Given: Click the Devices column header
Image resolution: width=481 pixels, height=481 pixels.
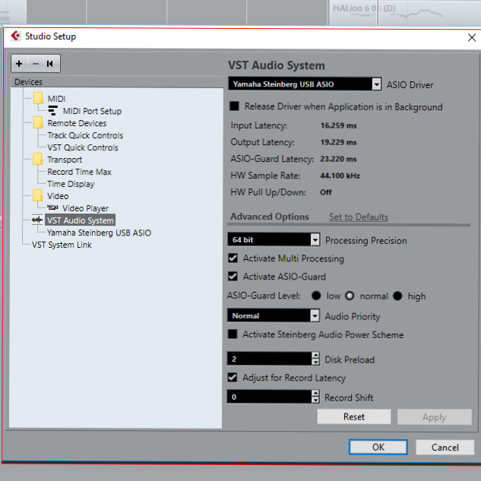Looking at the screenshot, I should pyautogui.click(x=117, y=82).
